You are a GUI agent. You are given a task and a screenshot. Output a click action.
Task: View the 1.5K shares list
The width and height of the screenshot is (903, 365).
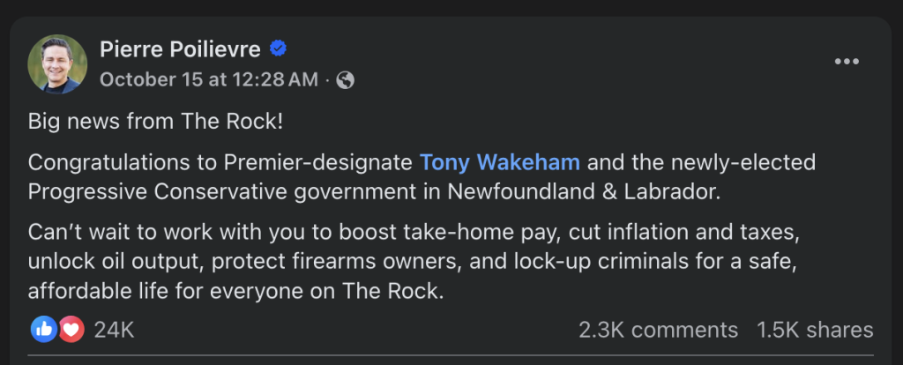pyautogui.click(x=815, y=330)
